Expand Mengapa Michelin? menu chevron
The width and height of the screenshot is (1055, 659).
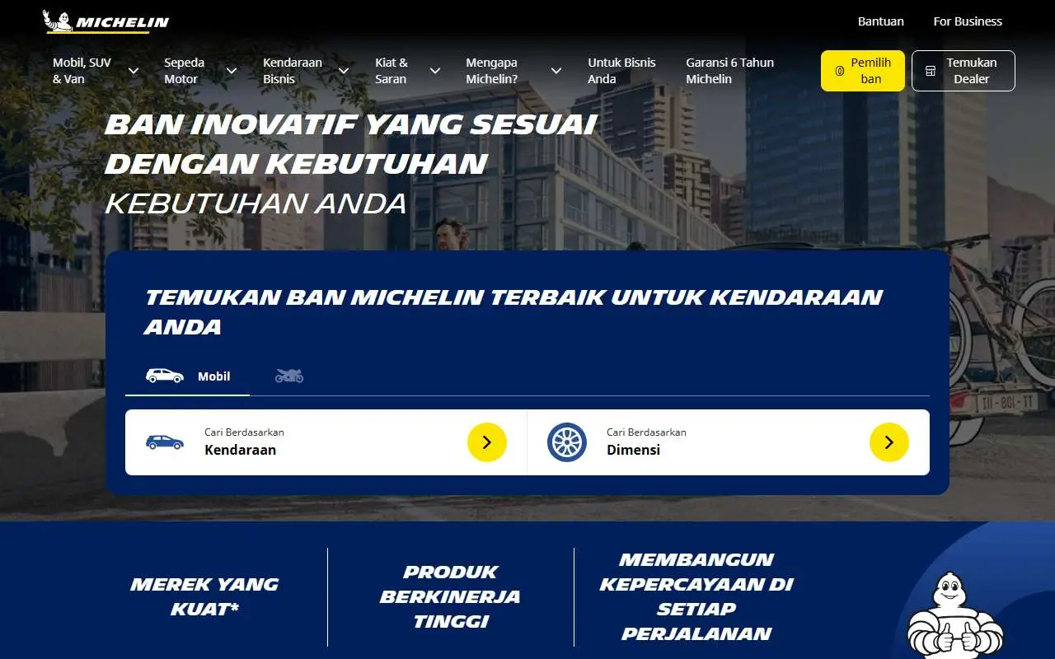pyautogui.click(x=556, y=71)
